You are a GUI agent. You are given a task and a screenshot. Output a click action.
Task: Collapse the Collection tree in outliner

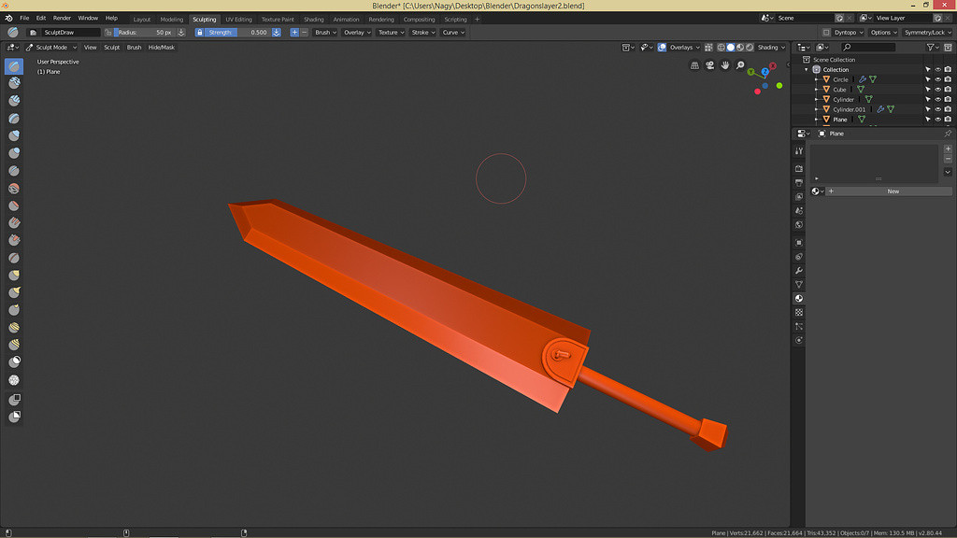[x=807, y=69]
